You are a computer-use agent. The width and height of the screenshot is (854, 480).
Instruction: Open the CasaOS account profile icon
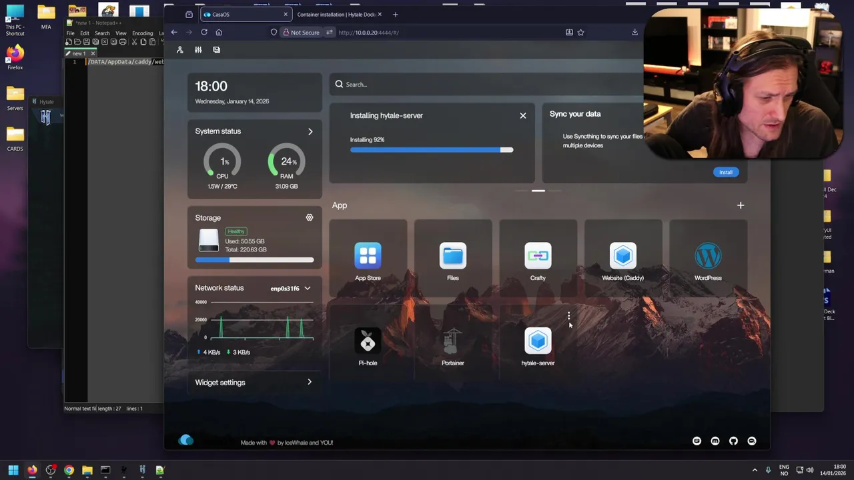pyautogui.click(x=179, y=50)
